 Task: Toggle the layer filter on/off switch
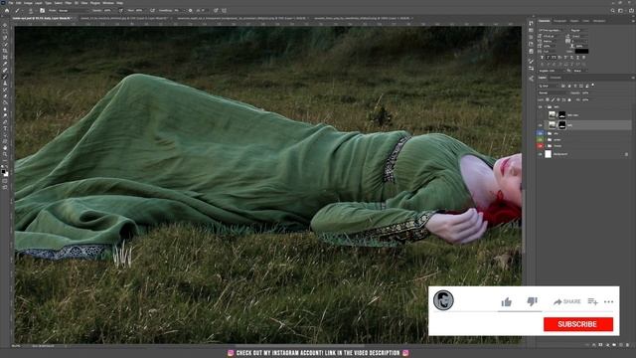click(x=593, y=86)
